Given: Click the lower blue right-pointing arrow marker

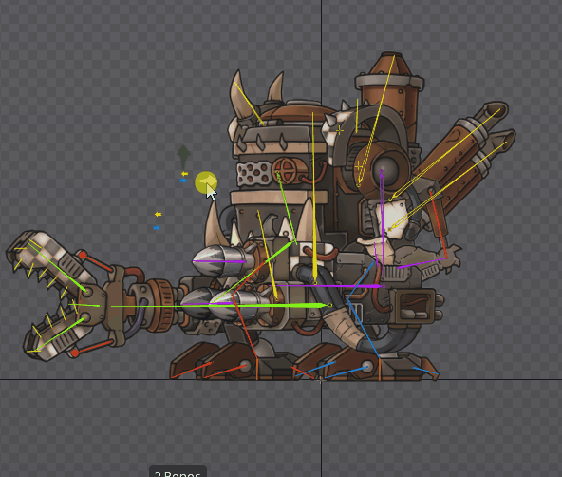Looking at the screenshot, I should click(157, 228).
